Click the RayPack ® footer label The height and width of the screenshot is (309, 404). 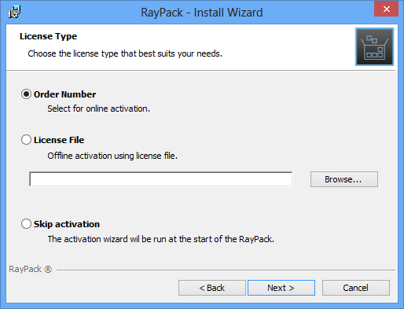[31, 269]
